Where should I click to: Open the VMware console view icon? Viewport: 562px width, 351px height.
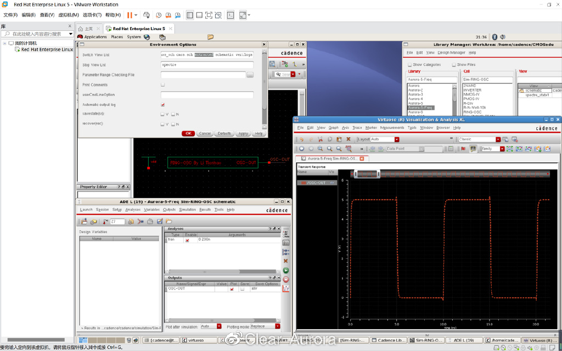click(231, 15)
